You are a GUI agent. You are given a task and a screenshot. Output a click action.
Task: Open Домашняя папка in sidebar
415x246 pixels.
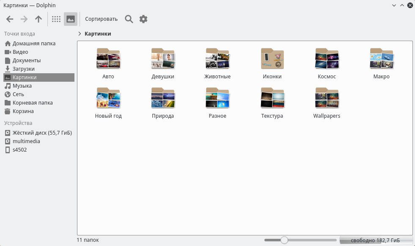tap(39, 44)
